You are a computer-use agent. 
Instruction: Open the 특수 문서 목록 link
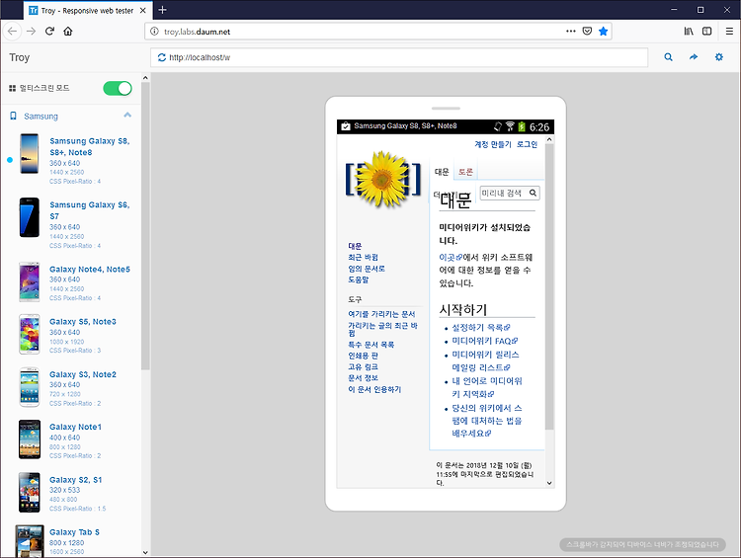coord(370,345)
